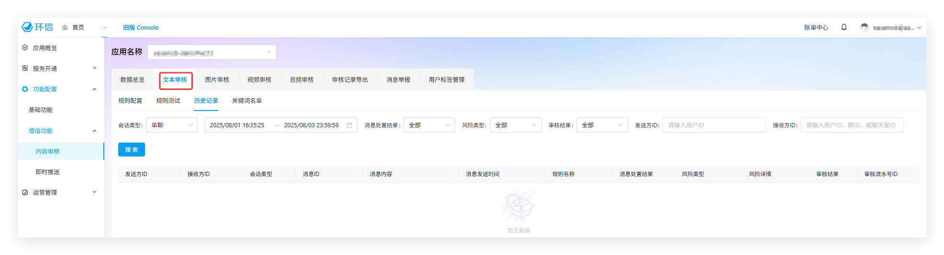Click the ellipsis icon next to 首页

click(104, 28)
